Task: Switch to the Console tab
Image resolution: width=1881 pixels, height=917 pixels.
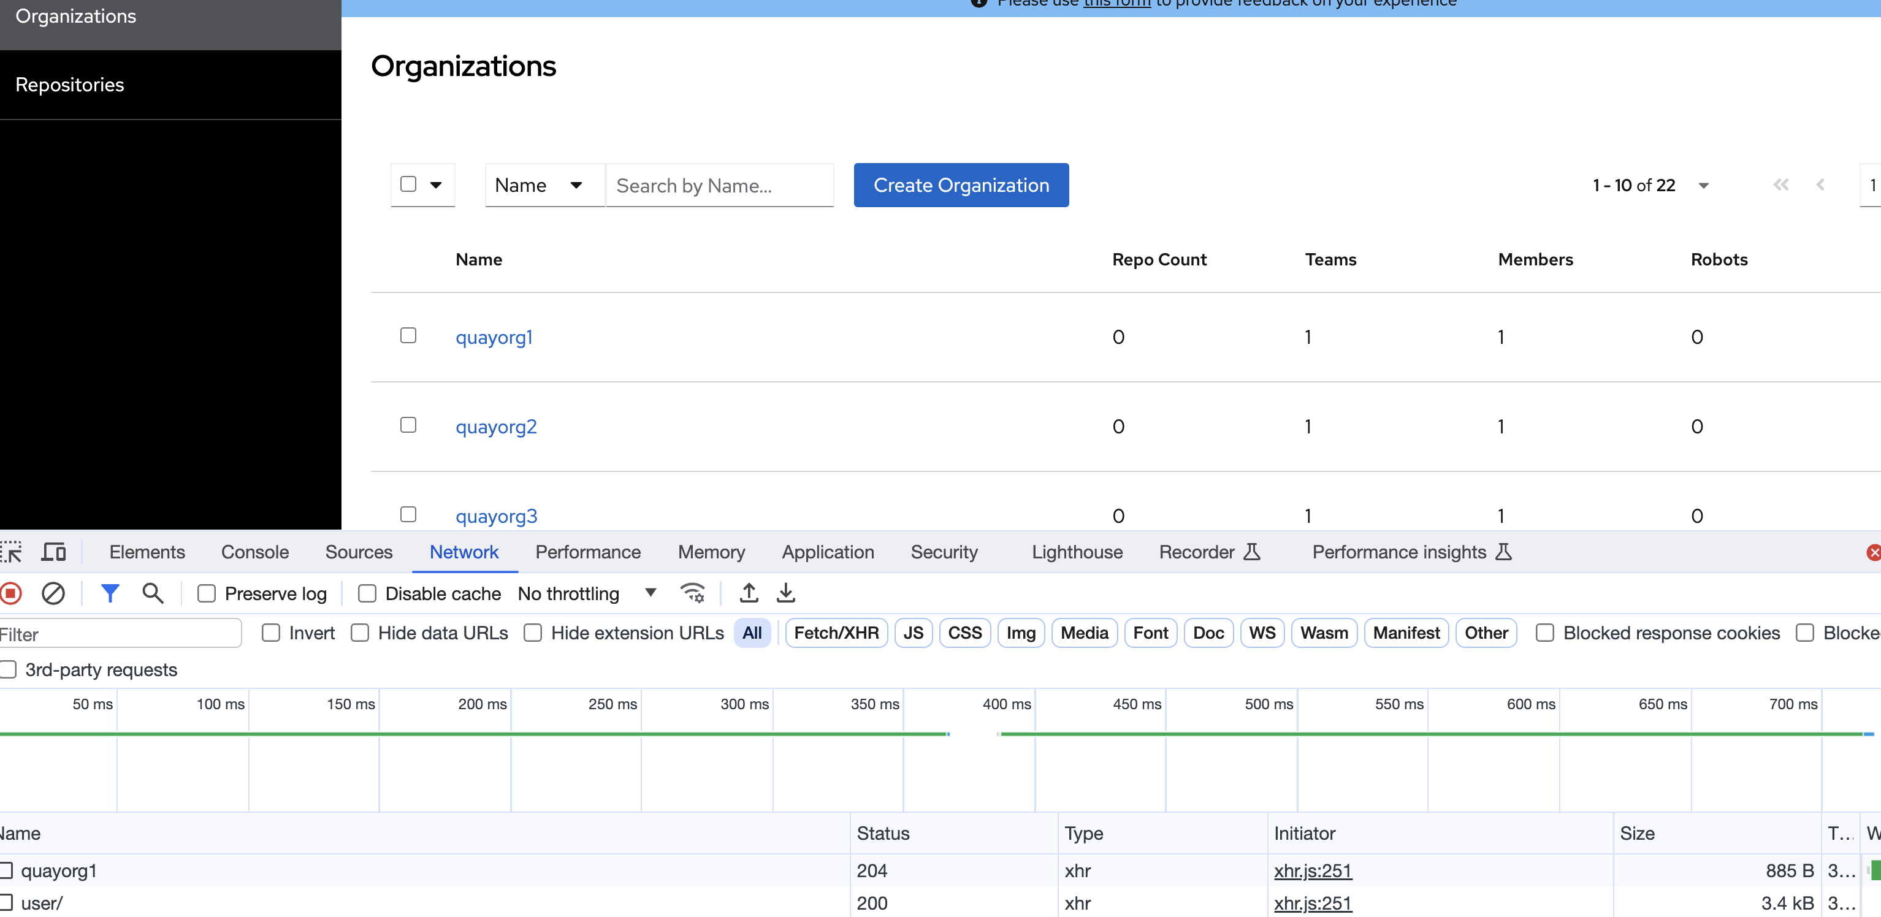Action: (x=255, y=552)
